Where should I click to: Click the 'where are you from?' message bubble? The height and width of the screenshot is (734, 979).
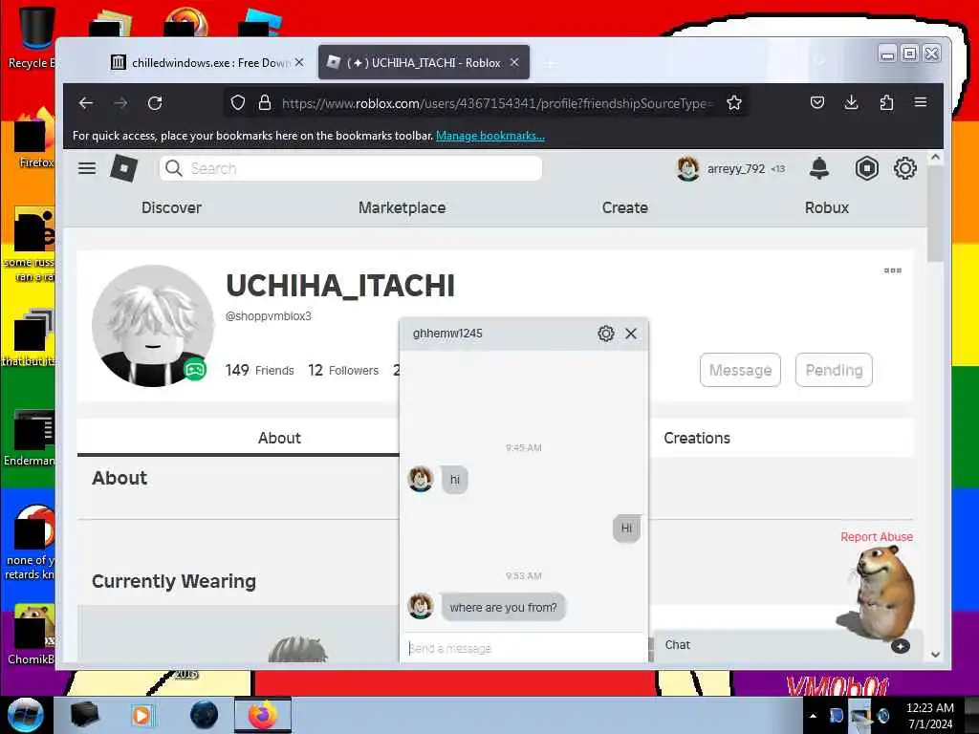503,607
